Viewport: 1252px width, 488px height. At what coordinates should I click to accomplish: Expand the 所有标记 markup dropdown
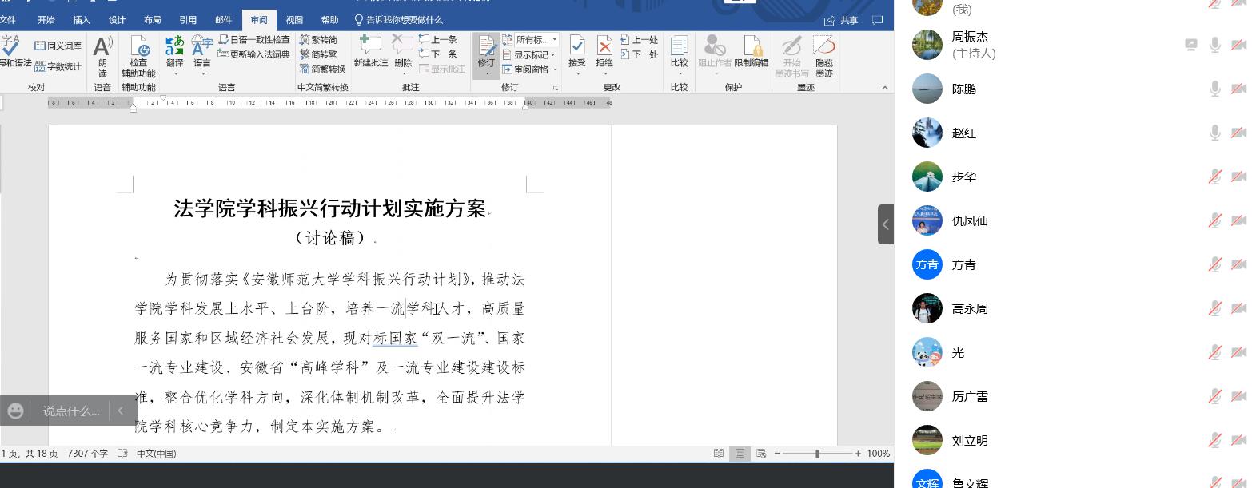tap(536, 39)
